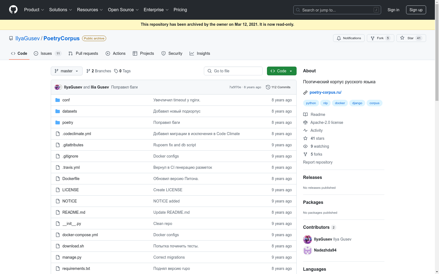Click the Nadezhda94 contributor avatar

[308, 250]
